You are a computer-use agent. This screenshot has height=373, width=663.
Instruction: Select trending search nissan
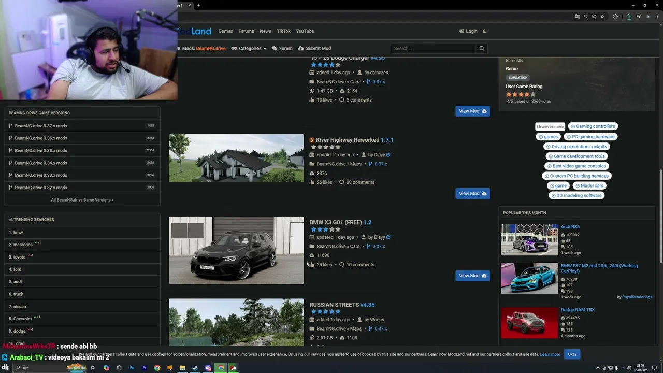(x=20, y=307)
